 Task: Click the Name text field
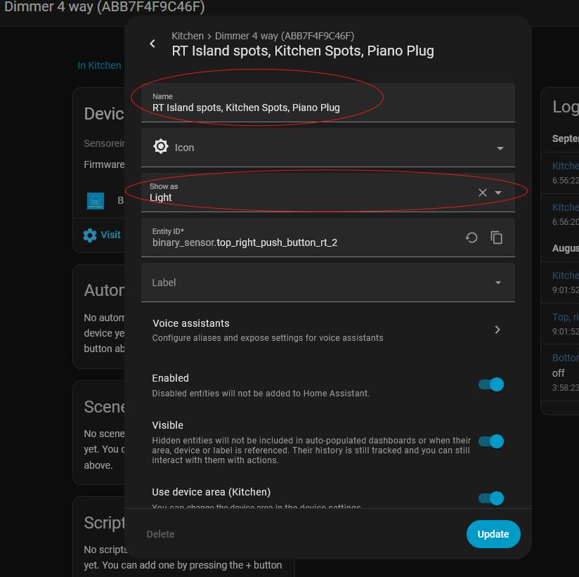[x=309, y=108]
